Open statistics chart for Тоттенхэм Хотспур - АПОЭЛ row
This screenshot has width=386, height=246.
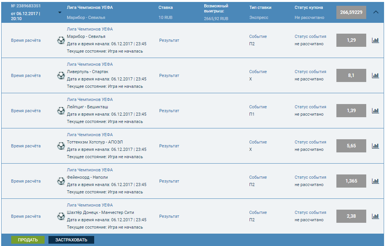point(375,146)
